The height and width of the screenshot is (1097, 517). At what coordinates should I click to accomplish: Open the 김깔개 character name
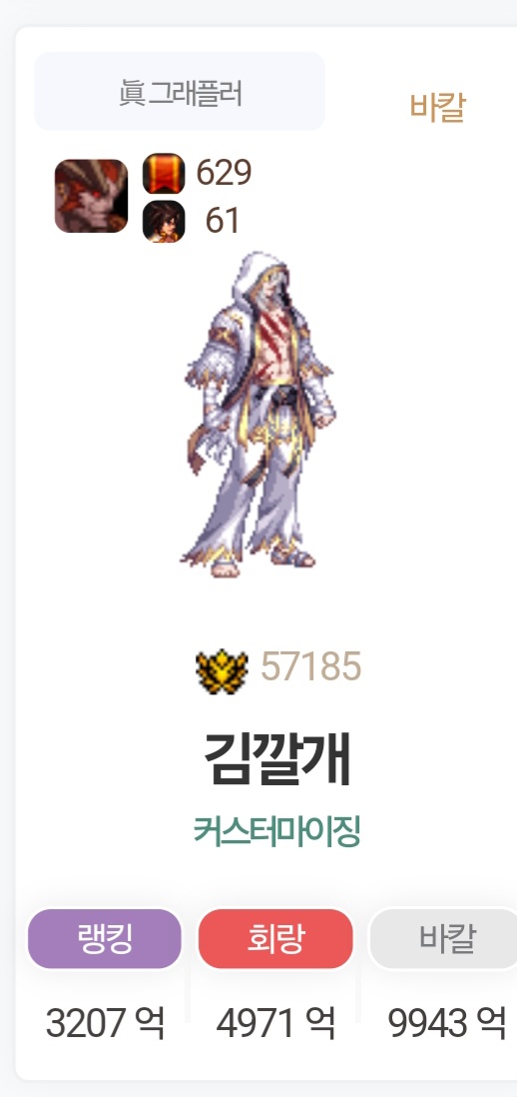click(276, 759)
